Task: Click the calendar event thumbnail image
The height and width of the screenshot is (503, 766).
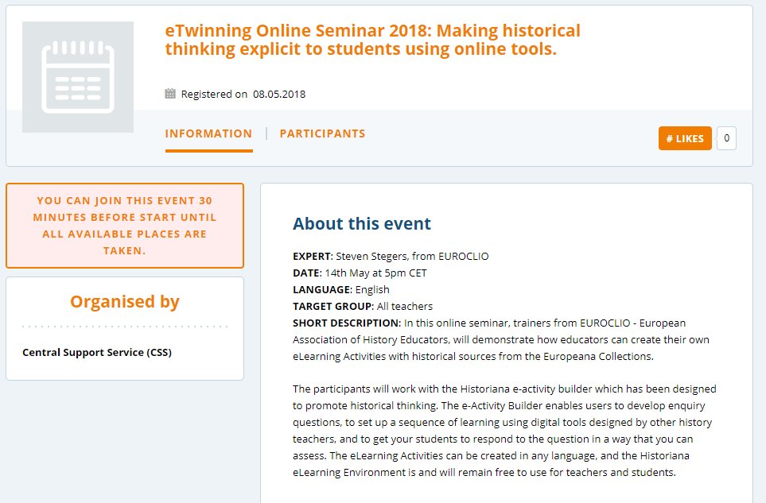Action: [78, 77]
